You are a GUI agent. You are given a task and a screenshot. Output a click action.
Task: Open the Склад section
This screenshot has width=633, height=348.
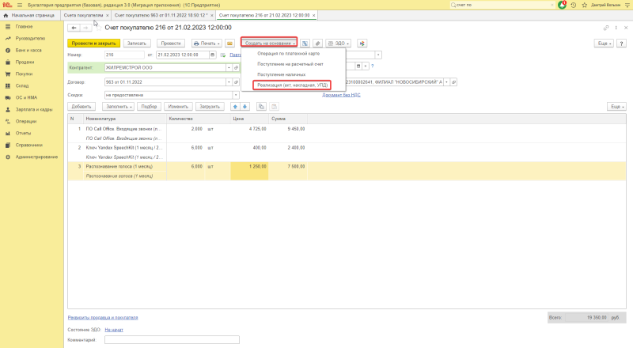tap(22, 86)
